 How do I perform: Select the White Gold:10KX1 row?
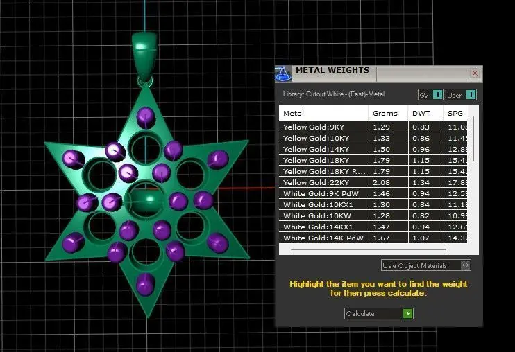373,205
